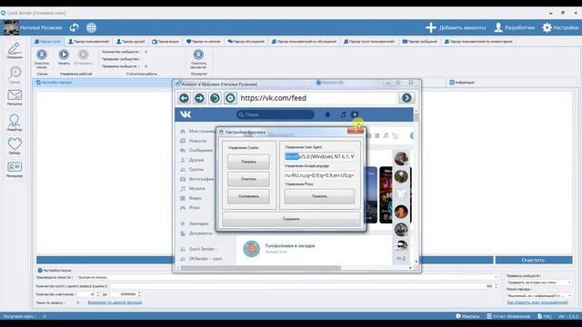The image size is (582, 327).
Task: Switch to the Парсер сообщений tab
Action: (420, 42)
